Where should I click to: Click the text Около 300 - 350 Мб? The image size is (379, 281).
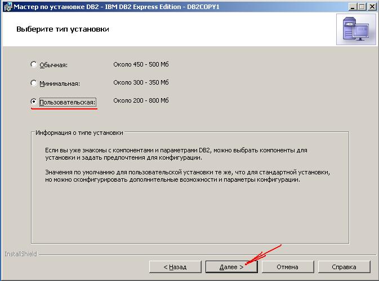141,82
